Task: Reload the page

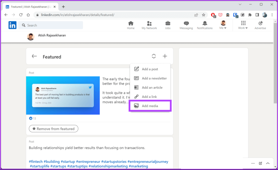Action: (21, 15)
